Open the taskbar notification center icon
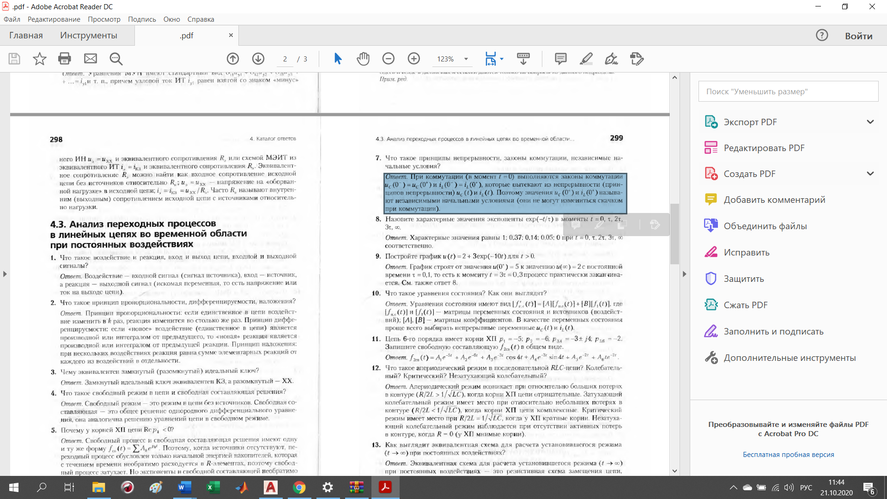The image size is (887, 499). 869,488
